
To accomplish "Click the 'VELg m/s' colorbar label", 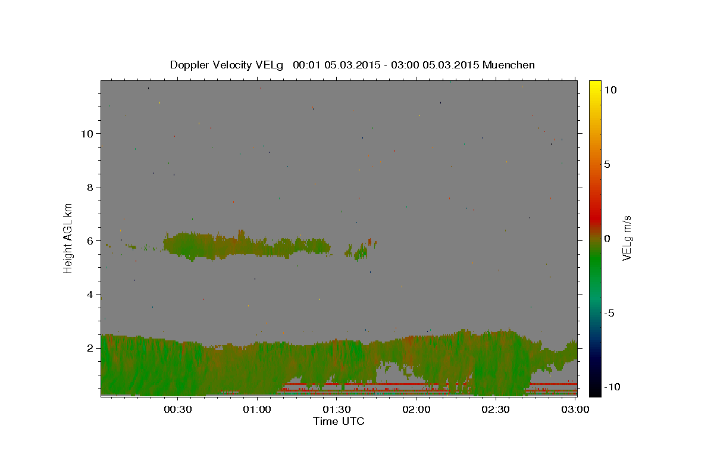I will tap(627, 238).
